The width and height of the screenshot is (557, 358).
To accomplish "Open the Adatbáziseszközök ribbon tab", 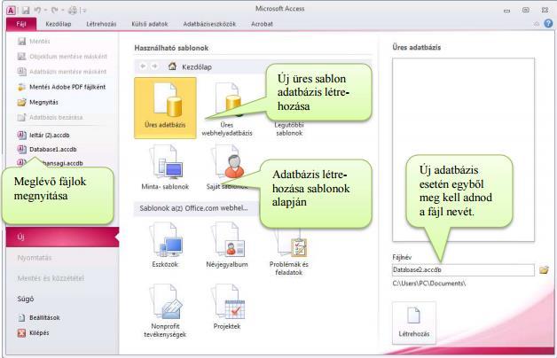I will (x=209, y=24).
